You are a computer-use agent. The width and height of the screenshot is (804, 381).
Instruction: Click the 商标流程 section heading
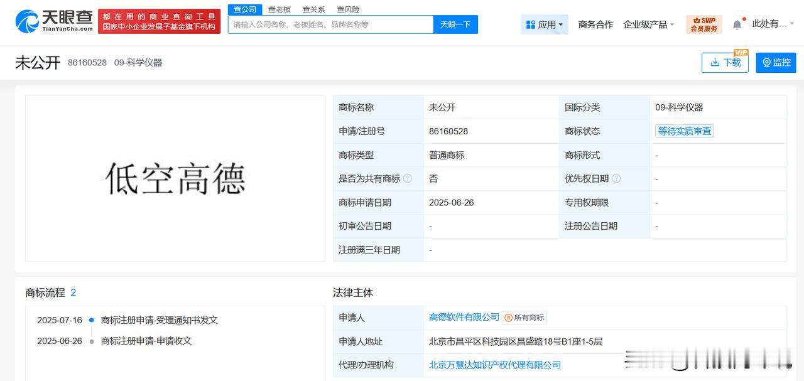[x=45, y=292]
